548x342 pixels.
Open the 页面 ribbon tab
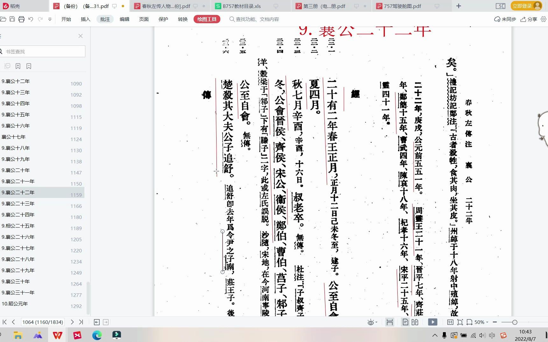pos(144,19)
